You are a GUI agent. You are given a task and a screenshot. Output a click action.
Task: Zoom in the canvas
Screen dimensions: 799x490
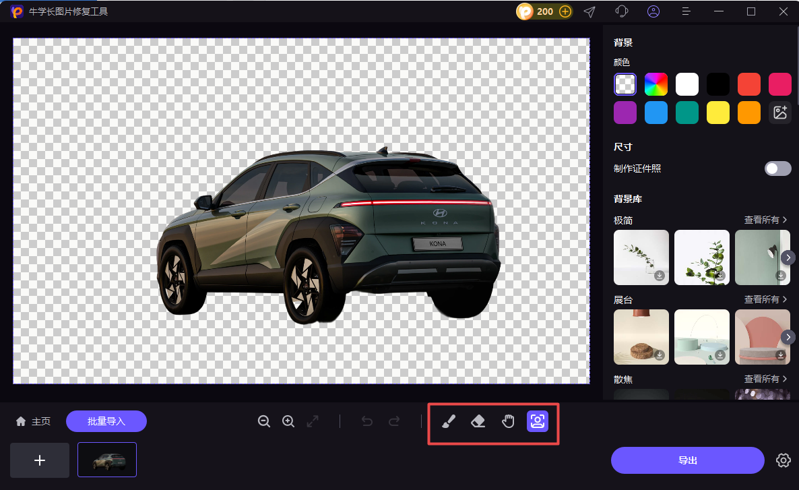click(288, 421)
